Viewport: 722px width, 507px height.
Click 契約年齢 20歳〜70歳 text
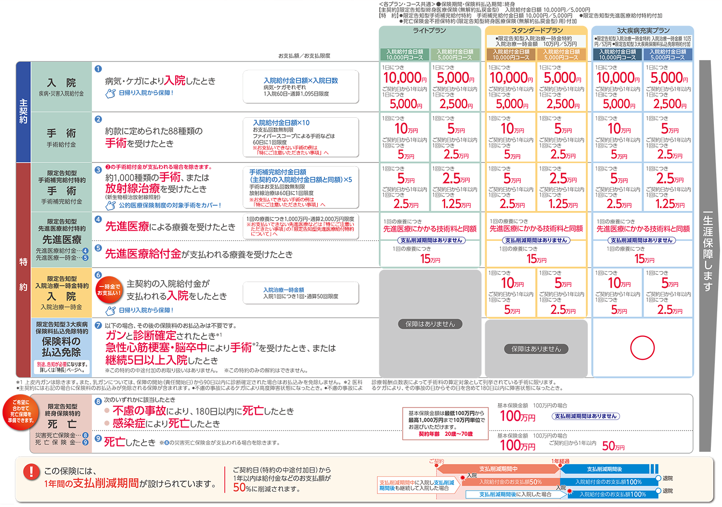tap(446, 434)
